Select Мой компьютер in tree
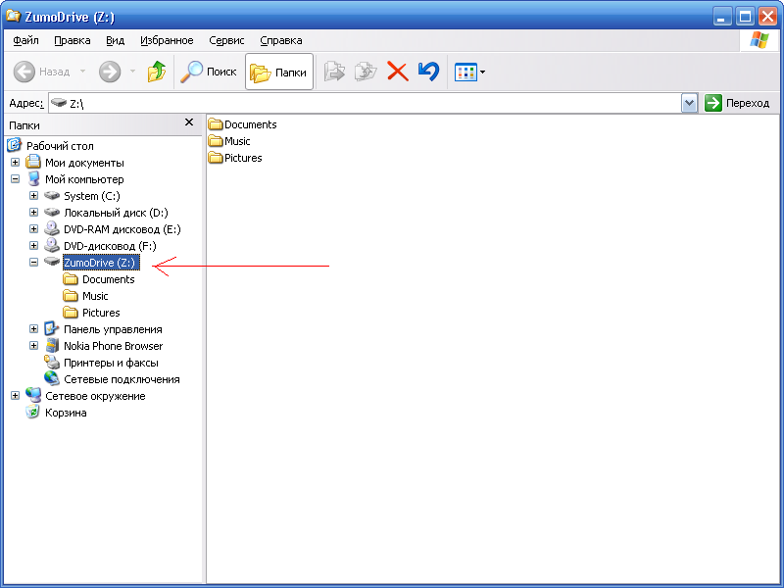 click(x=84, y=179)
